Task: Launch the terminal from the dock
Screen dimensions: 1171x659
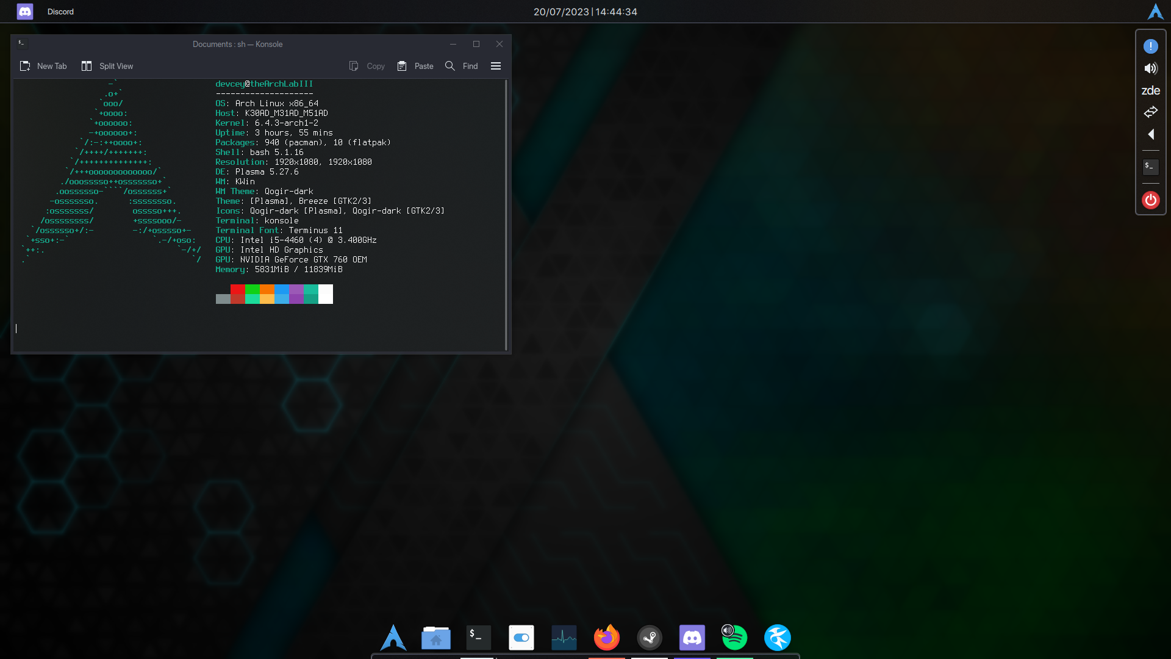Action: pos(479,638)
